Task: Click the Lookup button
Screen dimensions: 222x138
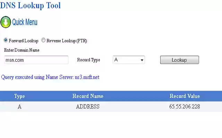Action: [180, 60]
